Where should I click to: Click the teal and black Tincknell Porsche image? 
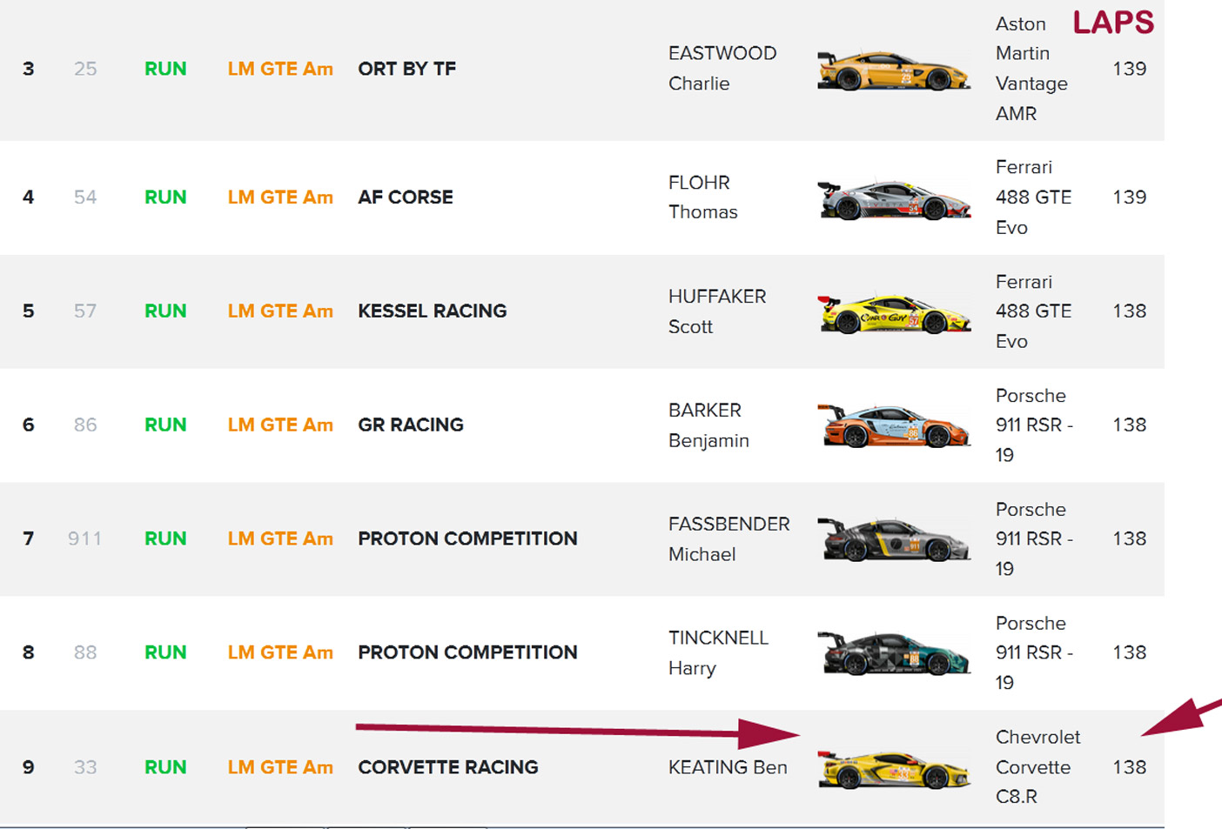pyautogui.click(x=893, y=654)
